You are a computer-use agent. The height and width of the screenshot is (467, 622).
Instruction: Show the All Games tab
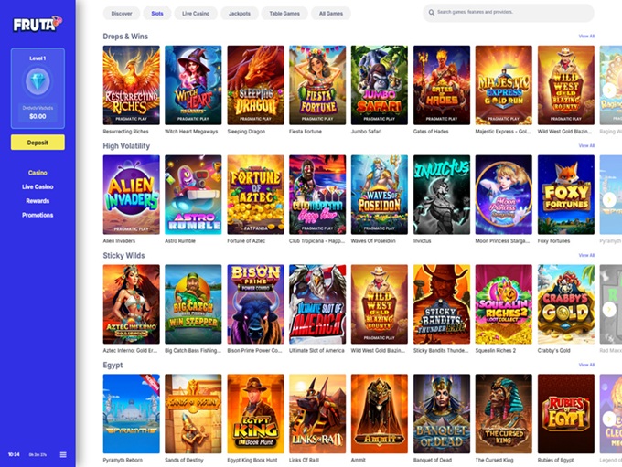[x=331, y=13]
